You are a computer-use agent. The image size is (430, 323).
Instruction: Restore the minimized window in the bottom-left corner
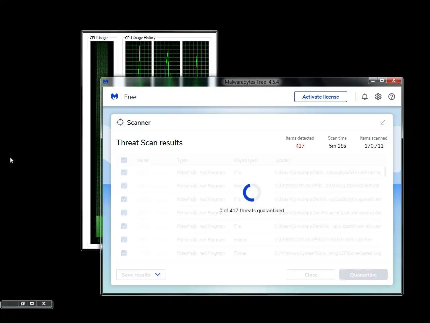(23, 303)
